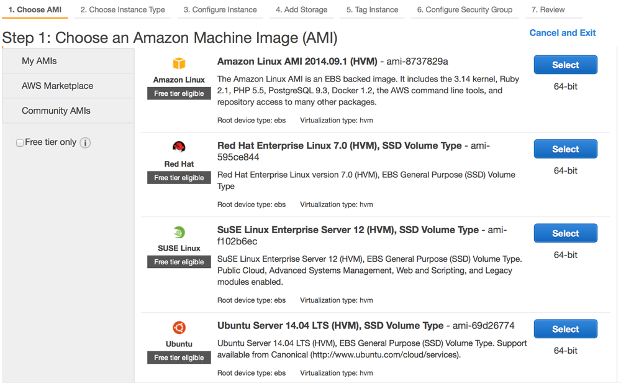Select the SuSE Linux Enterprise Server 12
This screenshot has width=621, height=388.
click(565, 233)
